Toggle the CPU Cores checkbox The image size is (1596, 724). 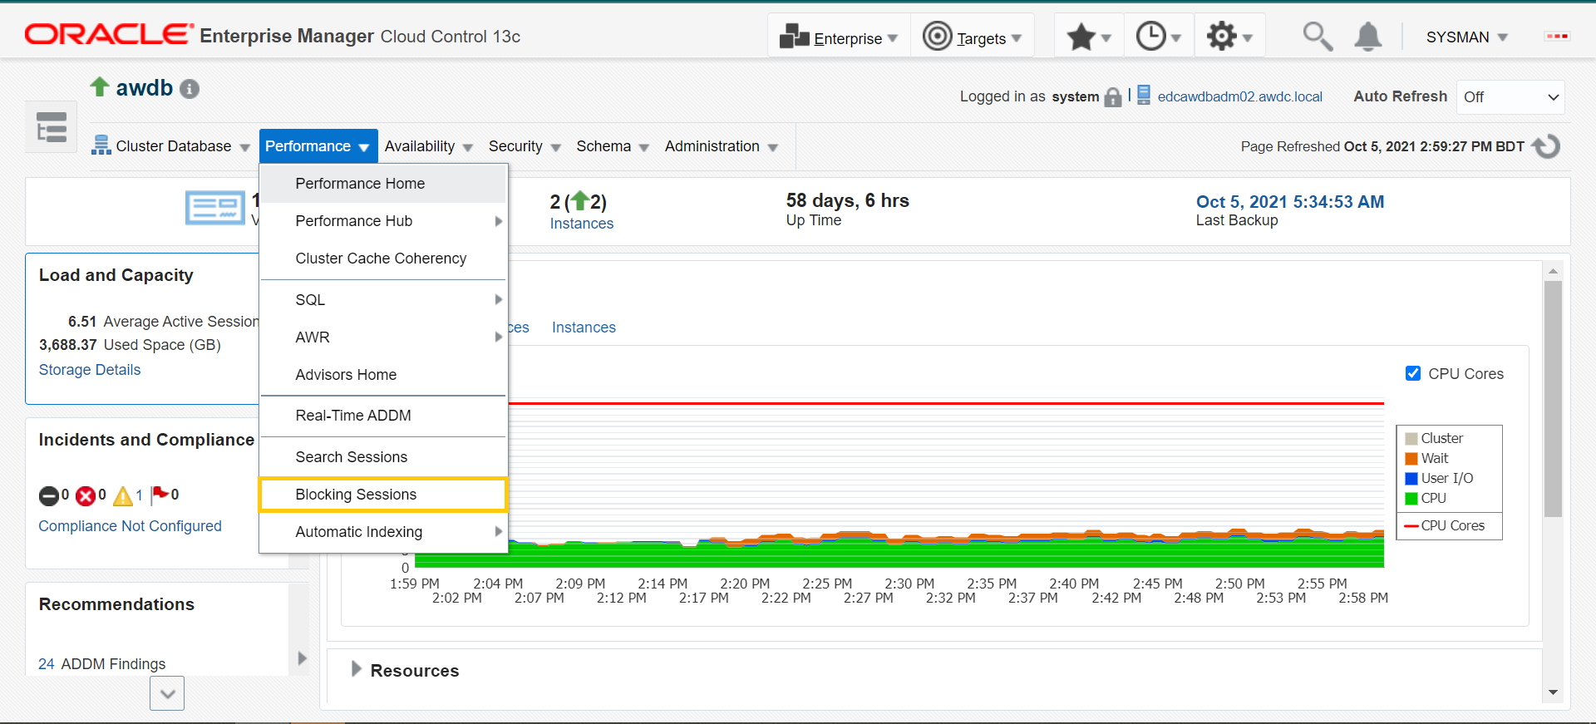pos(1413,373)
